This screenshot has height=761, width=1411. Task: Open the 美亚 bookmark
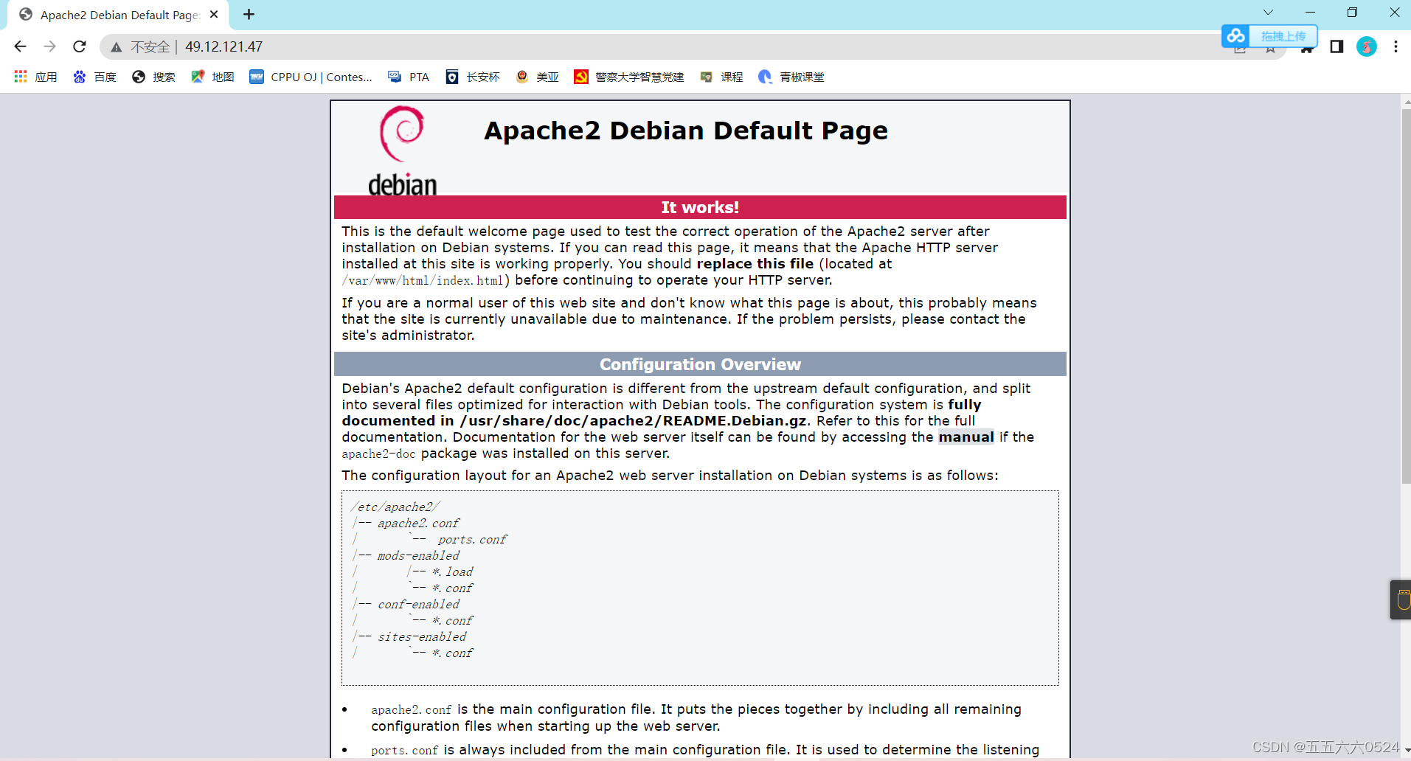537,77
